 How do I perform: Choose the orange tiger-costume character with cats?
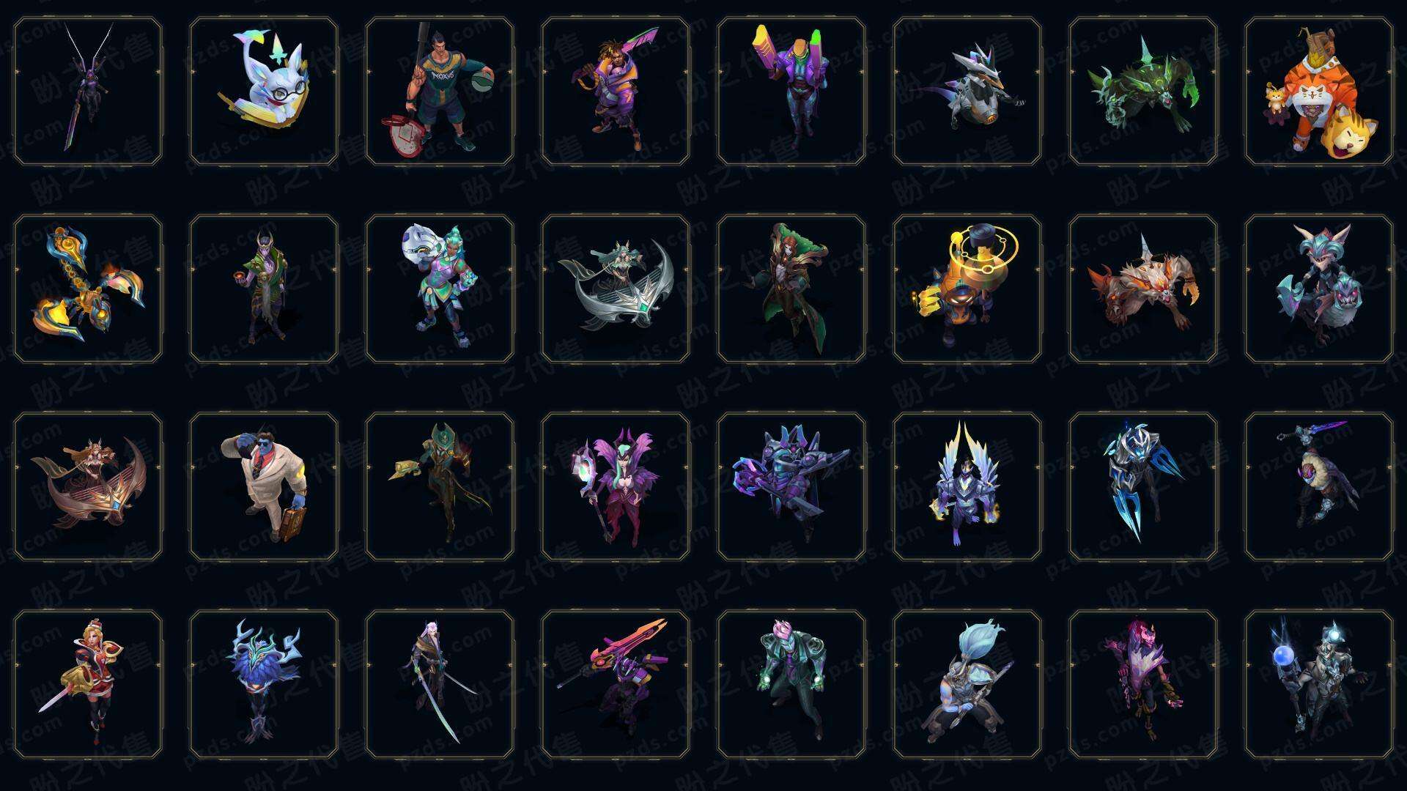pos(1319,91)
